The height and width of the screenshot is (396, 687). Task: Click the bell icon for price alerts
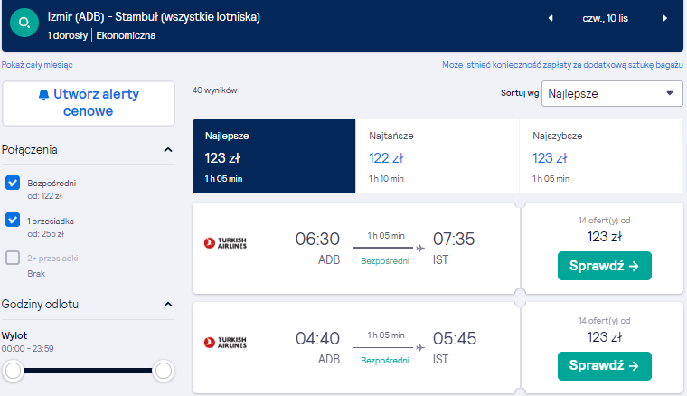pos(43,95)
